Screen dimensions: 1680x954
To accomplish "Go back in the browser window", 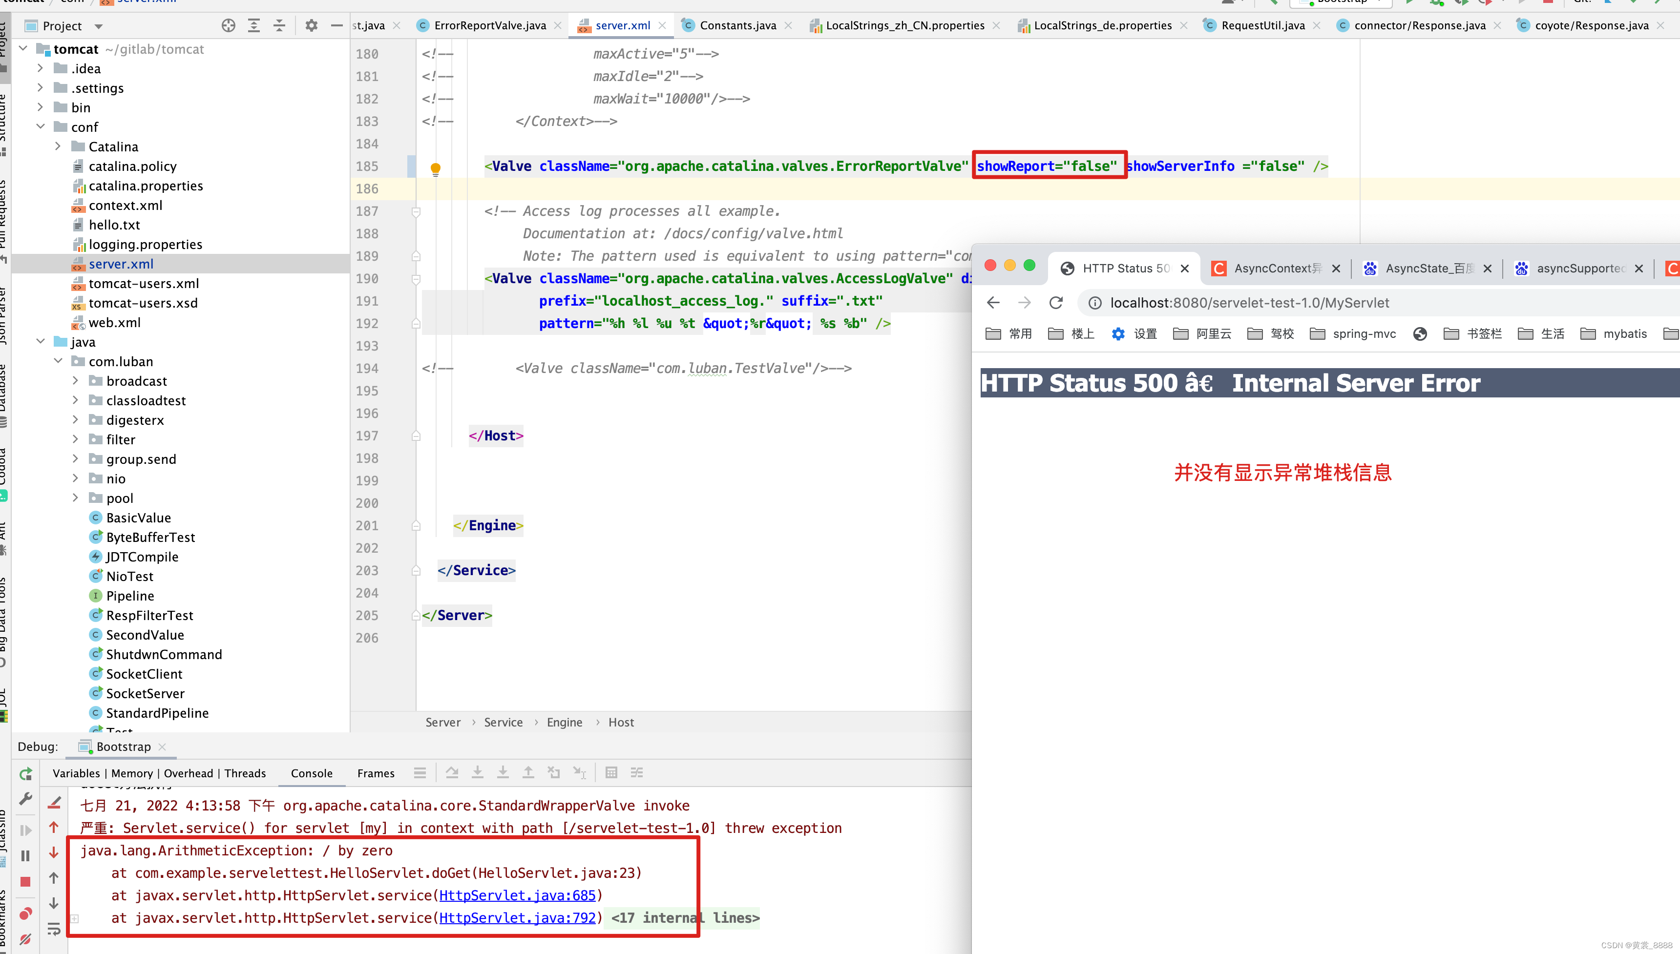I will point(993,303).
